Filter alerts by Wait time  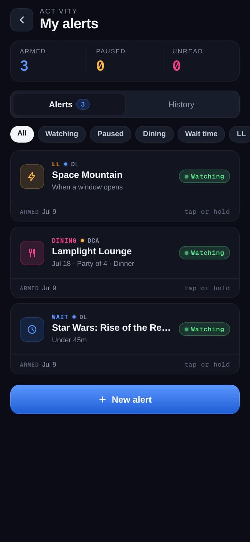coord(201,134)
